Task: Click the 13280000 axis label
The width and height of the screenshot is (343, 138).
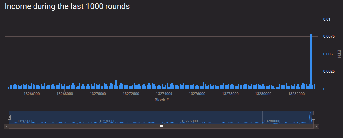Action: coord(263,94)
